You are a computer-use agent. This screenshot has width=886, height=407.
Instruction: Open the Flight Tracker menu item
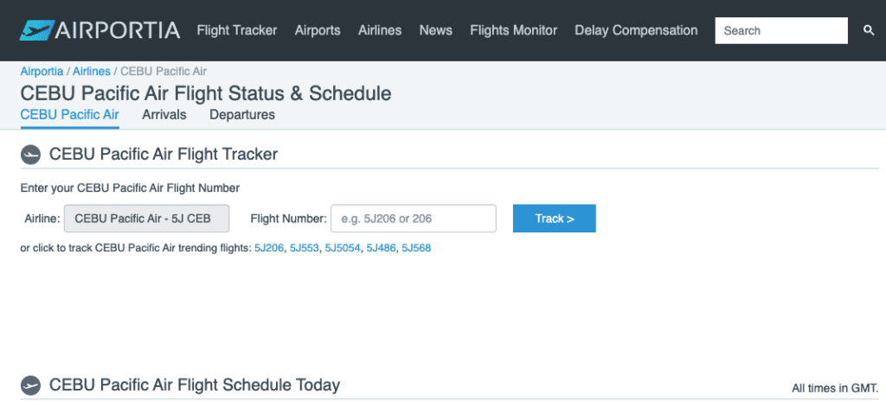point(237,30)
